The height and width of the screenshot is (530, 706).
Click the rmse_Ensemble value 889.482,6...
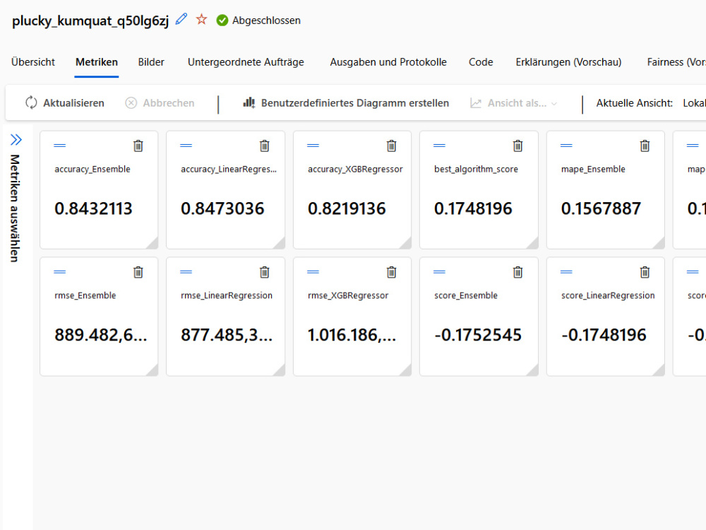click(101, 335)
